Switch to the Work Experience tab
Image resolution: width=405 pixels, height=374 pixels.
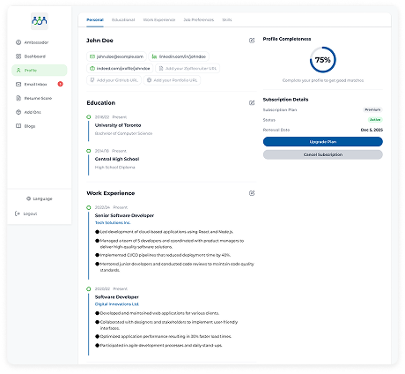click(x=159, y=20)
